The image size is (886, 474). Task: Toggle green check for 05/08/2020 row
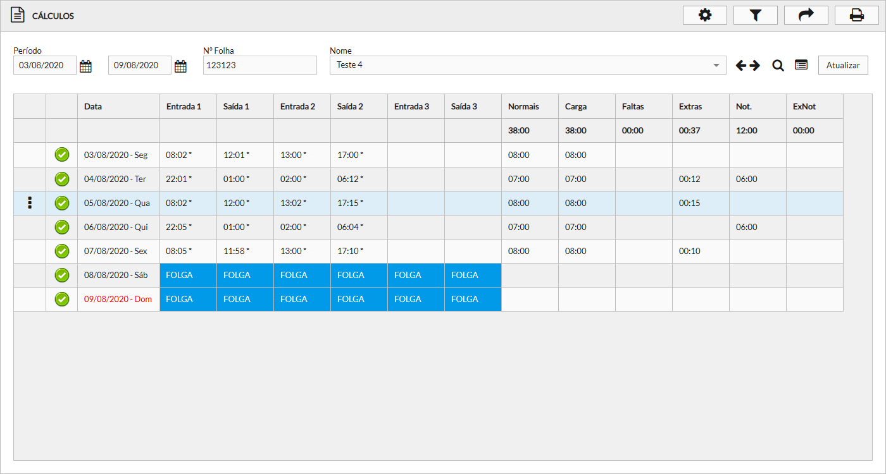pos(61,203)
